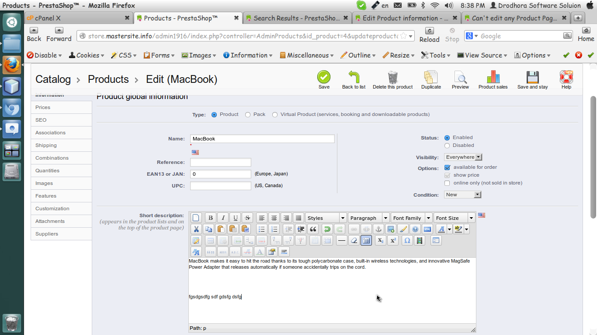Open the Paragraph format dropdown

pyautogui.click(x=368, y=218)
